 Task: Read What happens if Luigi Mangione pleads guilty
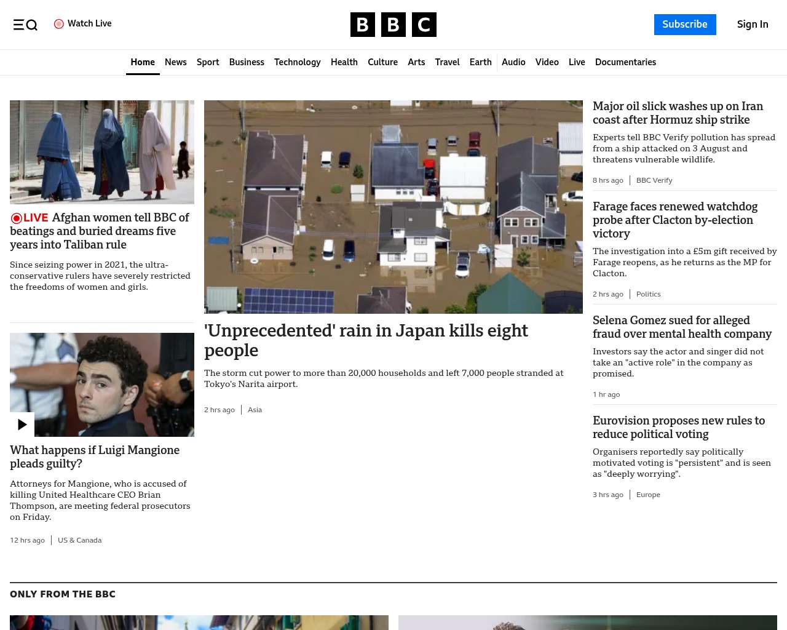95,457
